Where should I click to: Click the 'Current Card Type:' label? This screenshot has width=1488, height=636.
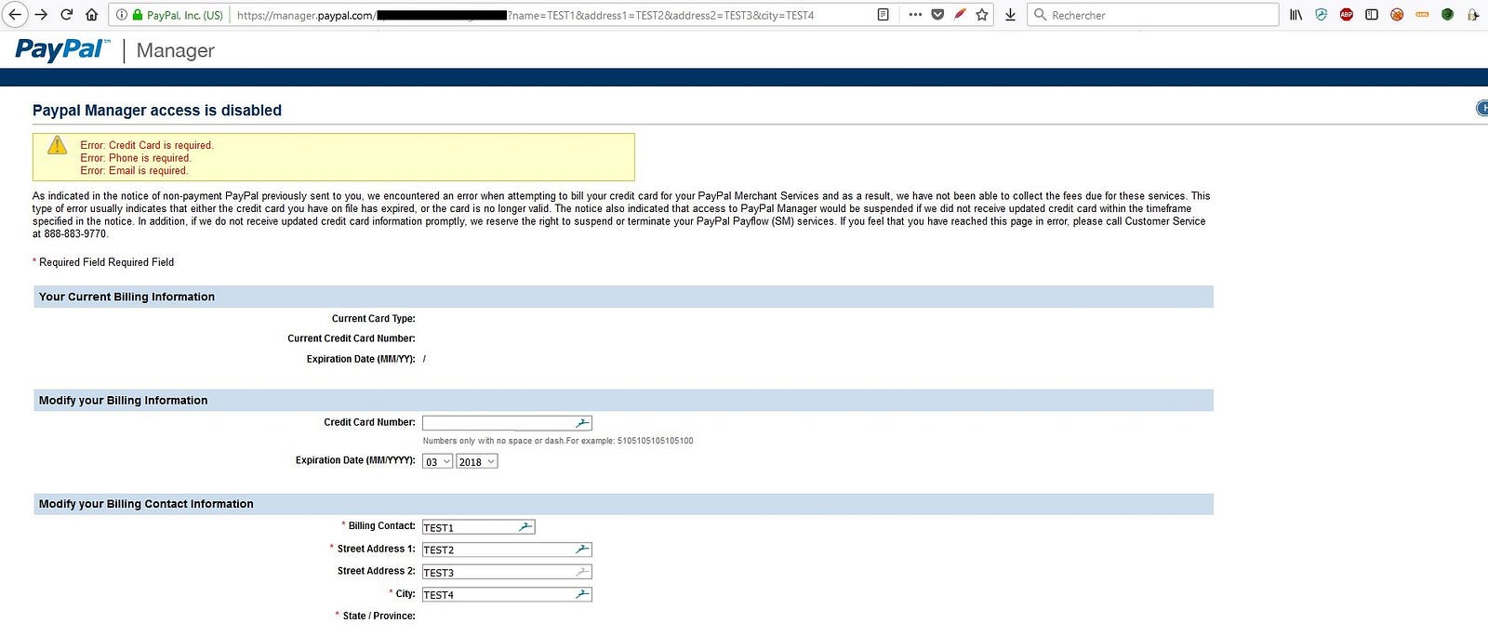pyautogui.click(x=374, y=318)
